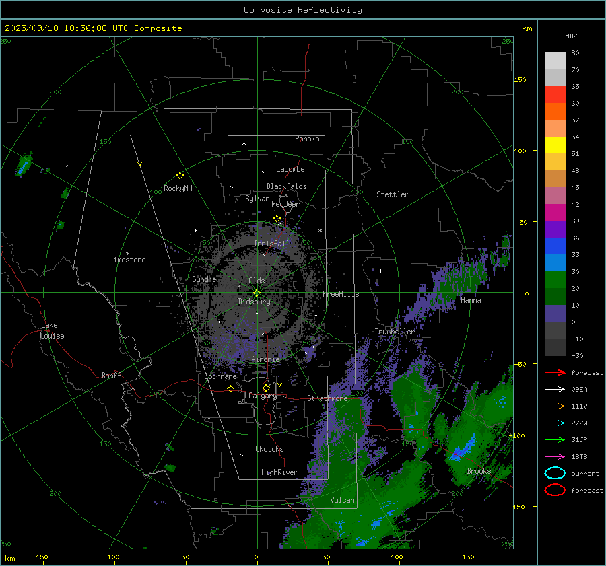Click the red forecast arrow in legend
Viewport: 606px width, 566px height.
(x=555, y=372)
